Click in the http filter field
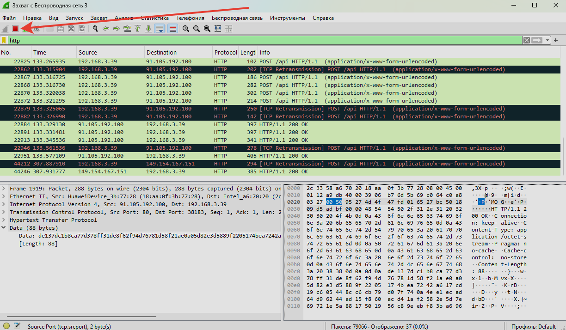 tap(265, 40)
